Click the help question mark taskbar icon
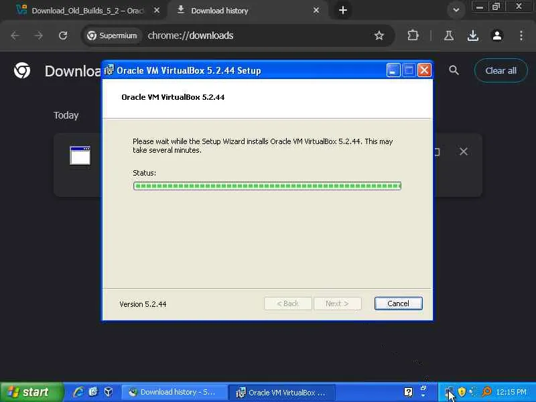 pos(408,392)
